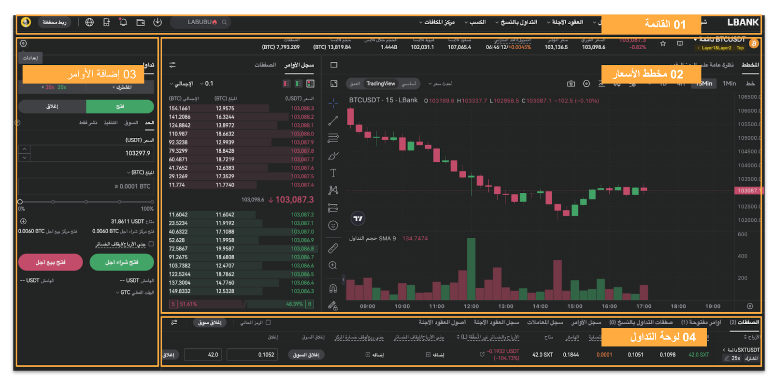Viewport: 773px width, 376px height.
Task: Add BTCUSDT to favorites star
Action: 663,43
